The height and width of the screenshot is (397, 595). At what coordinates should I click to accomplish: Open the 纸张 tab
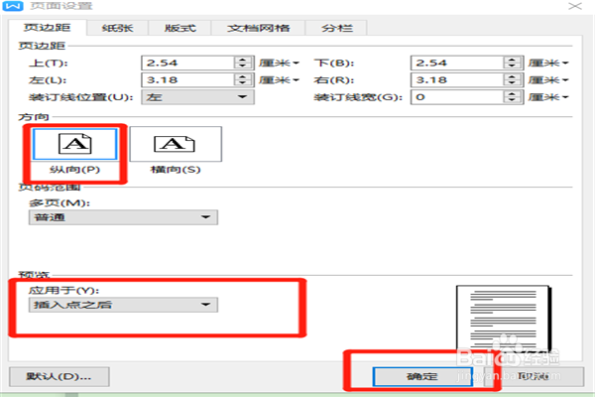coord(117,28)
